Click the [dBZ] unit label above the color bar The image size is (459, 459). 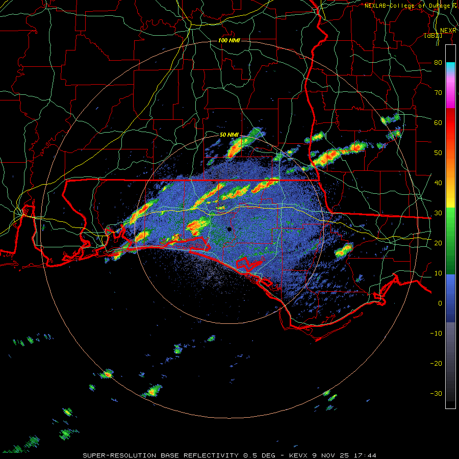433,36
